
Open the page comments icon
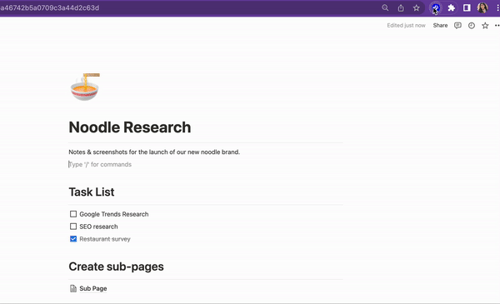click(457, 26)
